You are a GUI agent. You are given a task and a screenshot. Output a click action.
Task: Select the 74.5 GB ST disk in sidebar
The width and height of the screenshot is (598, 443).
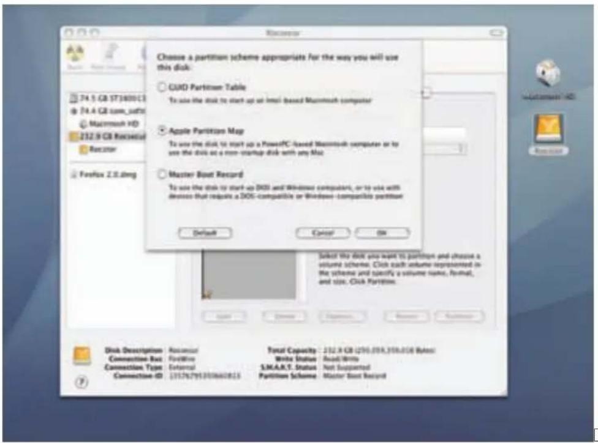(108, 99)
